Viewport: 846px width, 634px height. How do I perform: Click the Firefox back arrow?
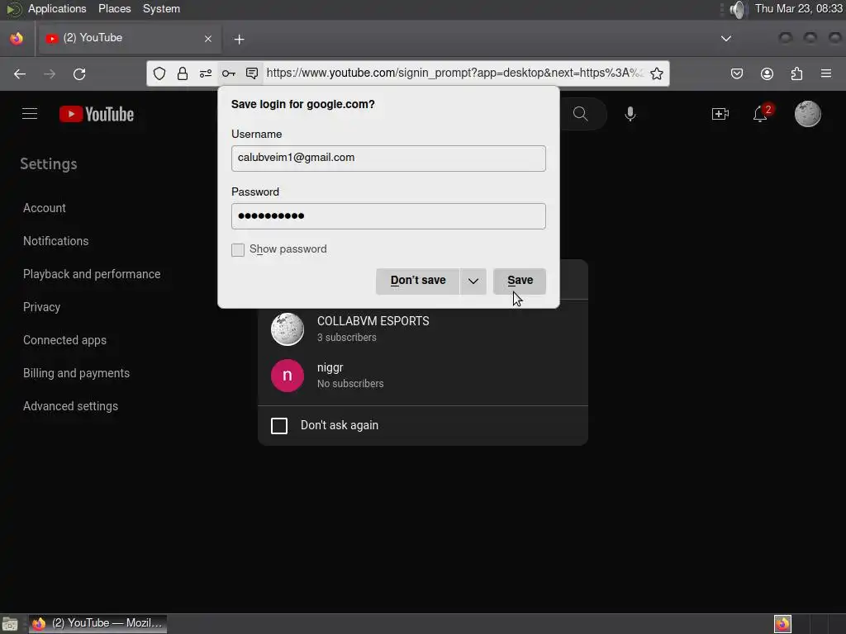pyautogui.click(x=20, y=73)
